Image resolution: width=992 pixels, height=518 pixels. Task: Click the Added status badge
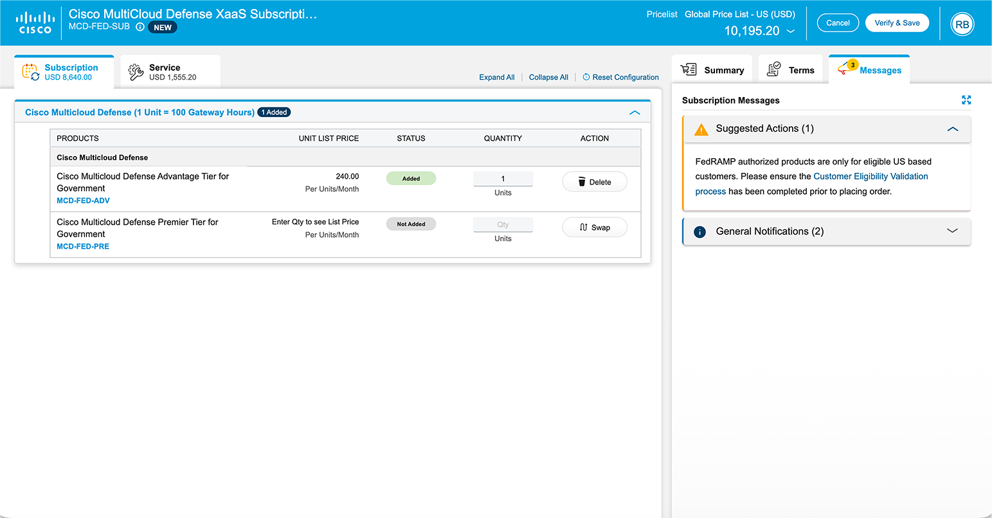coord(411,179)
